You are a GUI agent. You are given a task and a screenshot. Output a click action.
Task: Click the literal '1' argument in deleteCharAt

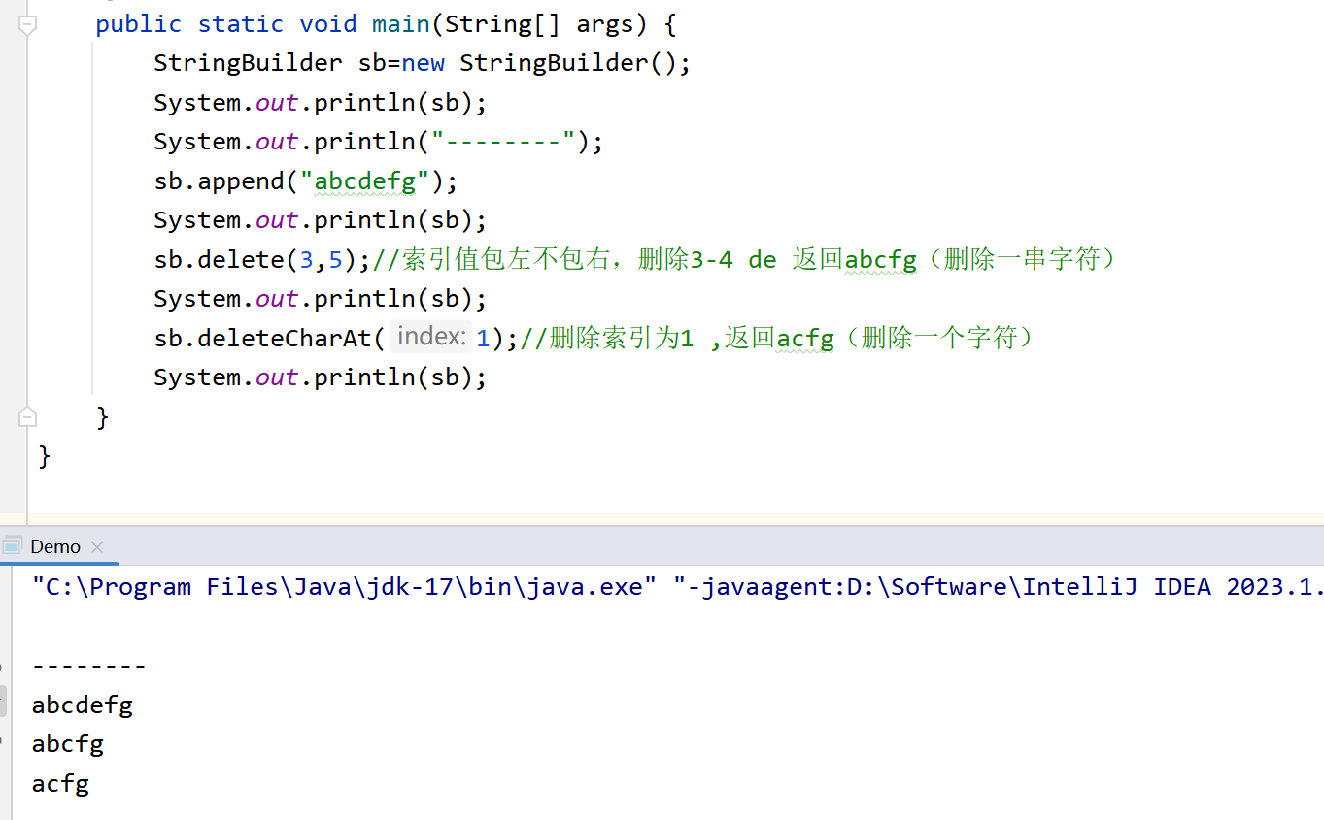tap(483, 338)
